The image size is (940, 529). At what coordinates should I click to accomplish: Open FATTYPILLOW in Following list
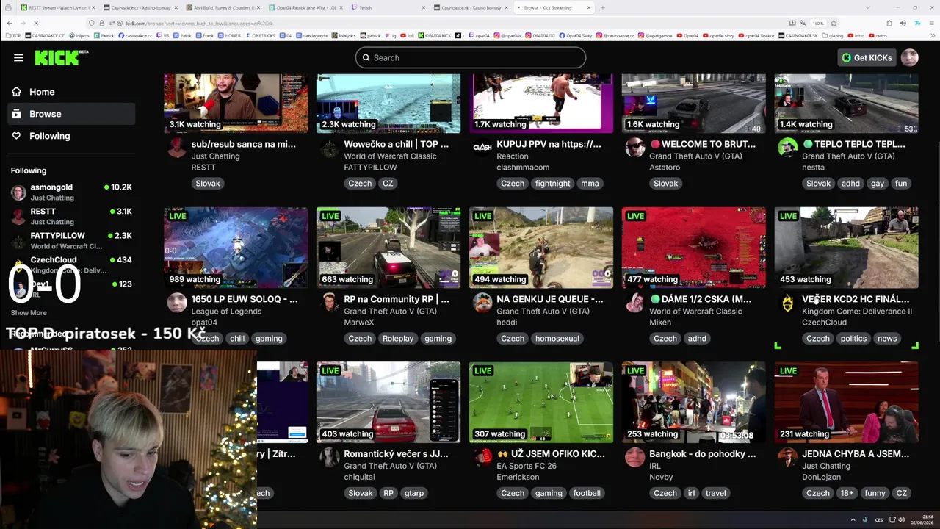70,240
